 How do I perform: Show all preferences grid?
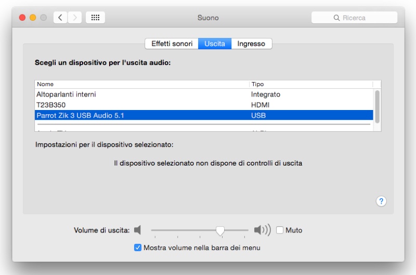point(95,18)
